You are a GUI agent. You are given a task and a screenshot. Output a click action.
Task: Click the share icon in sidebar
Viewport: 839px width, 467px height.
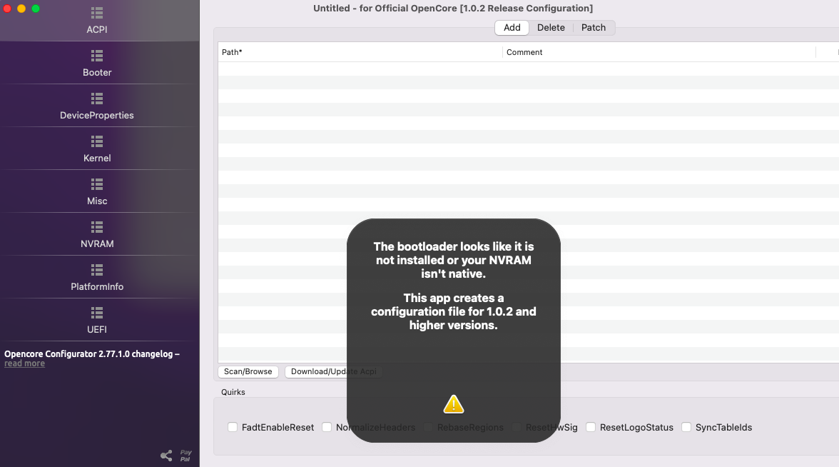[166, 456]
